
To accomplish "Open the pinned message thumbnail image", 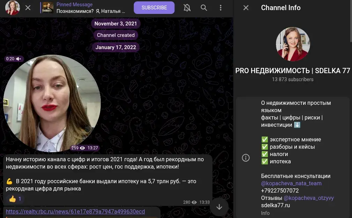I will [x=48, y=8].
